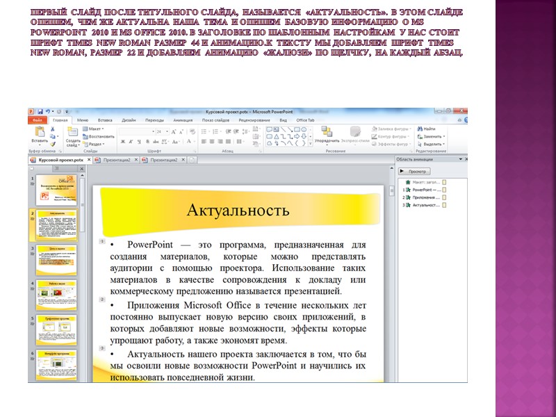This screenshot has height=417, width=556.
Task: Click the Актуальность slide title
Action: [x=238, y=210]
